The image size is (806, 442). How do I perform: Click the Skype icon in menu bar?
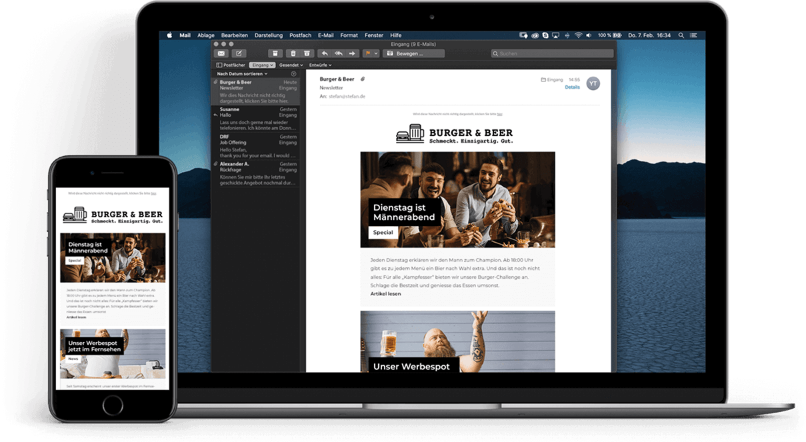coord(545,35)
